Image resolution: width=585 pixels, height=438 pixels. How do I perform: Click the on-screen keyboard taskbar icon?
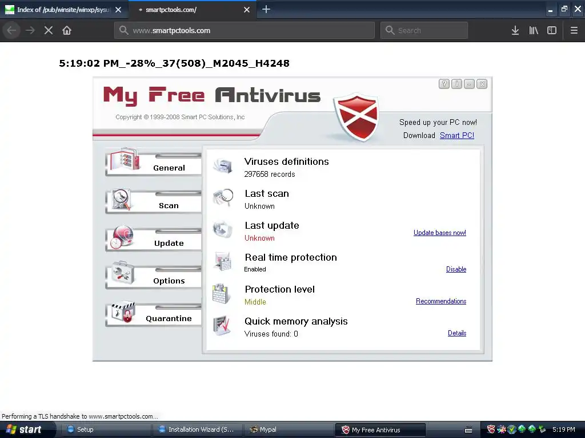[468, 430]
